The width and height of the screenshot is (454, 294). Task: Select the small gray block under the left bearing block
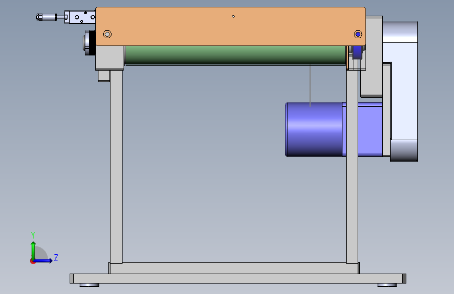(x=104, y=76)
